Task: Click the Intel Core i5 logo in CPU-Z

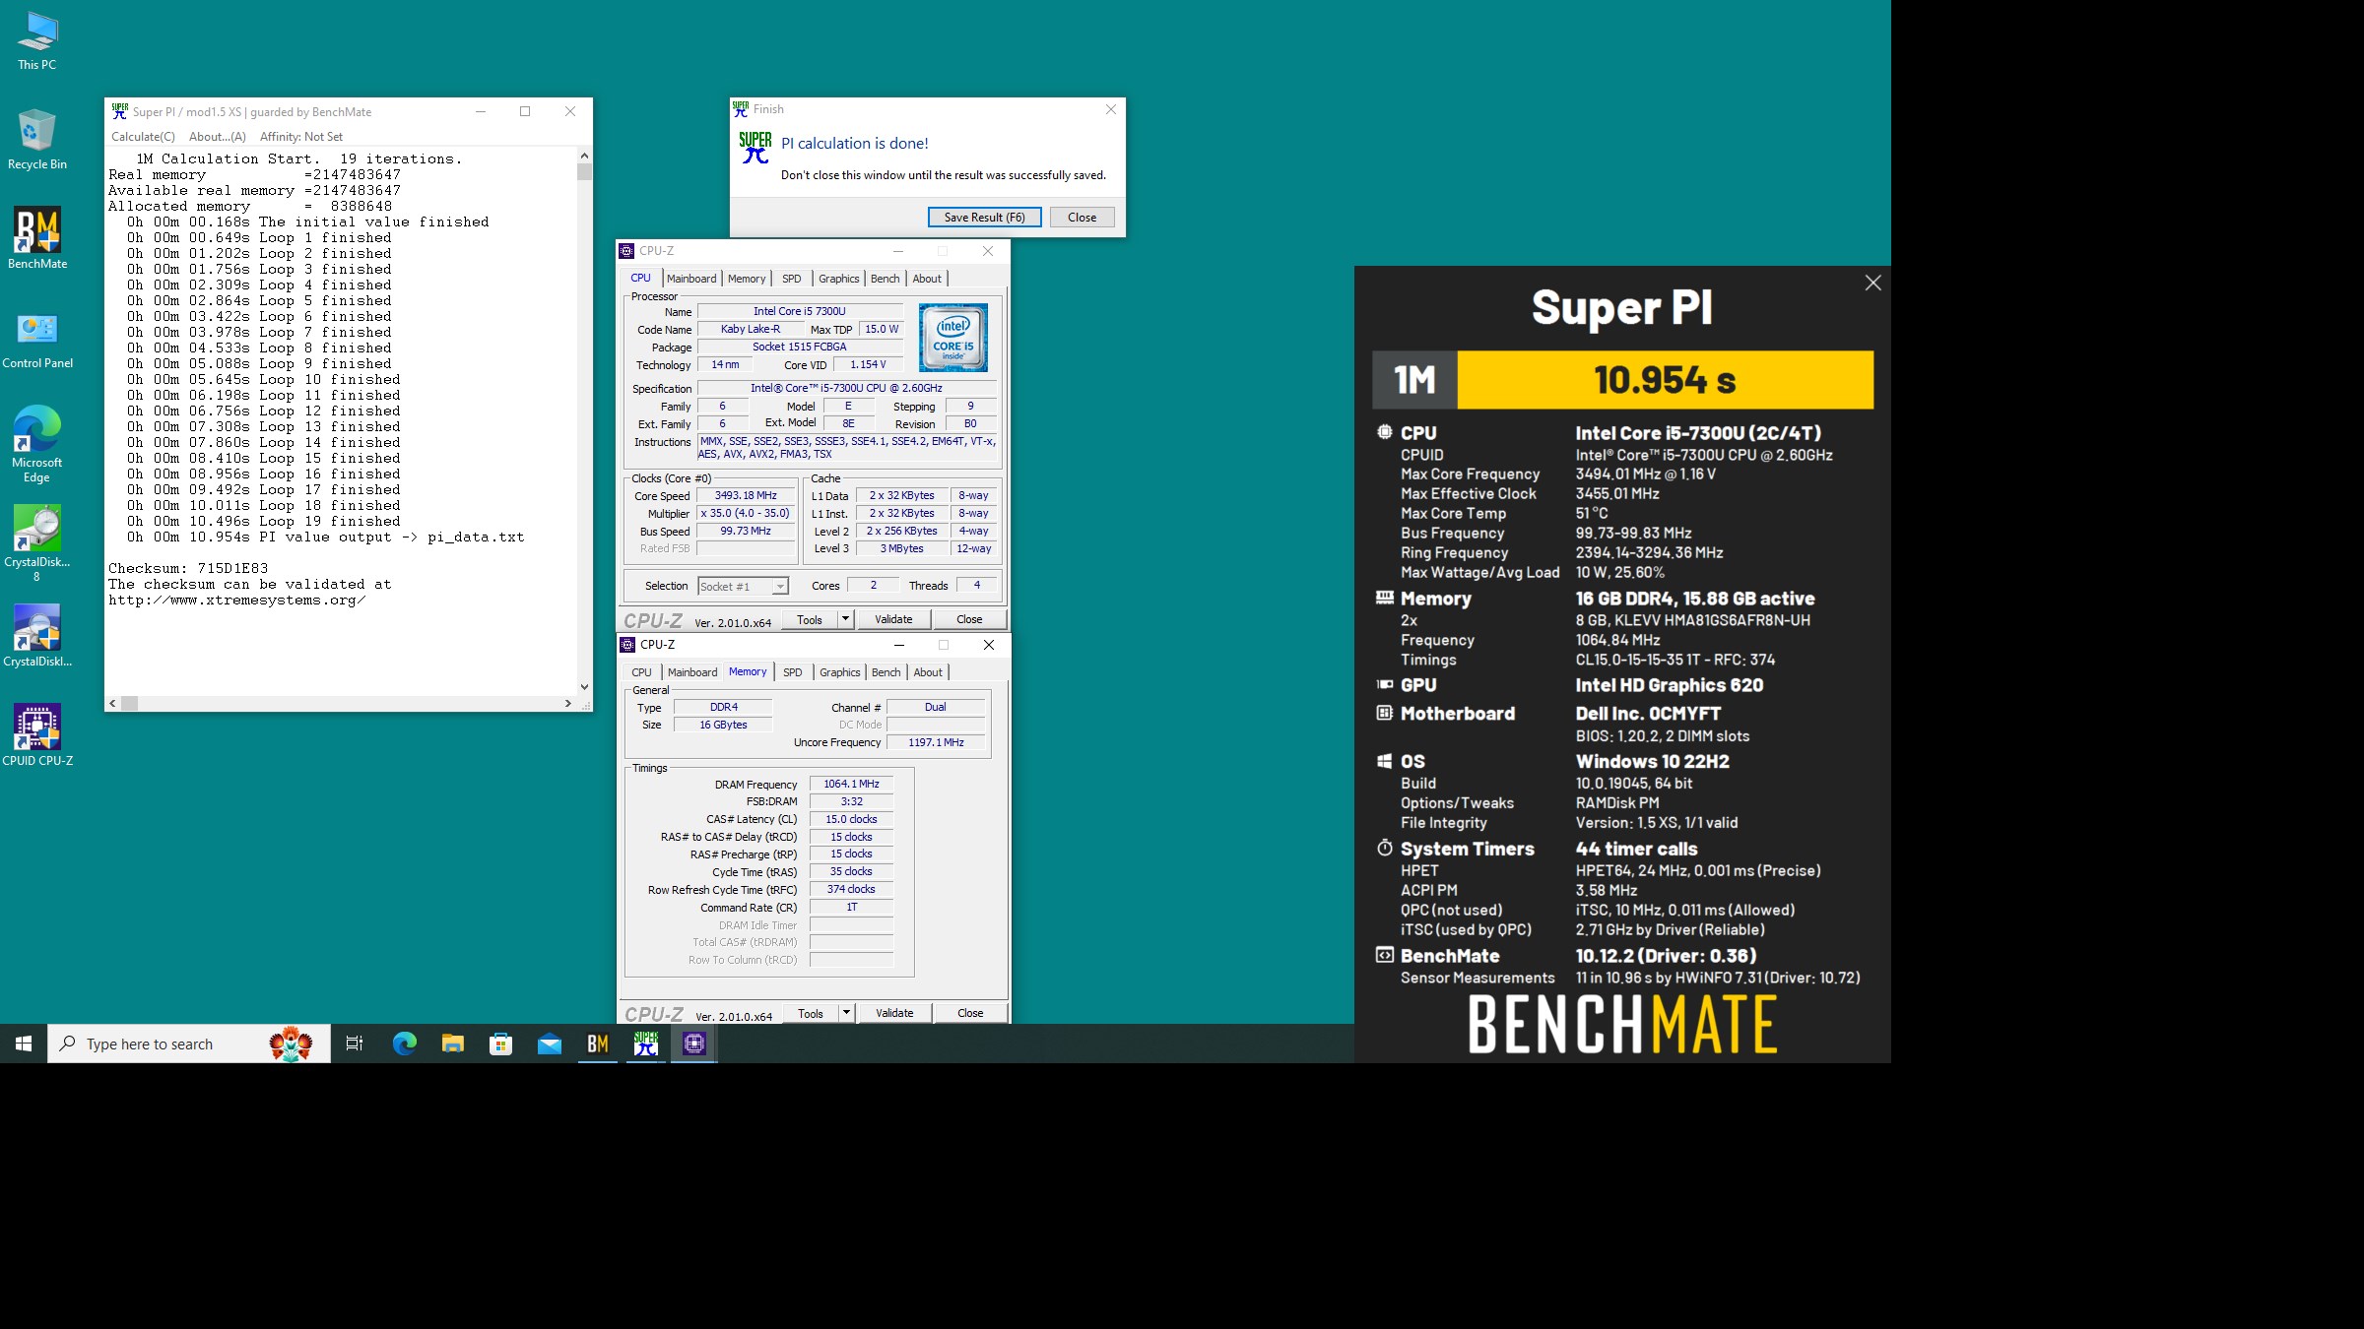Action: [952, 338]
